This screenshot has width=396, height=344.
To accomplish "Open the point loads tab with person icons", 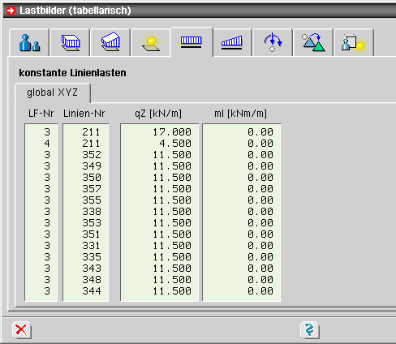I will pos(29,43).
